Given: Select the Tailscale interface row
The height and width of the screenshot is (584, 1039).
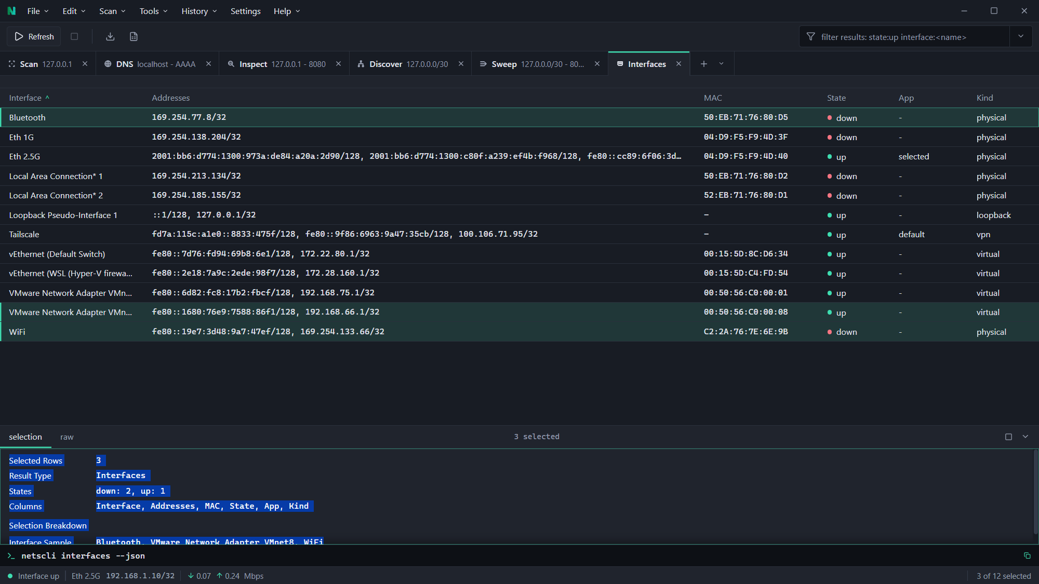Looking at the screenshot, I should point(519,234).
